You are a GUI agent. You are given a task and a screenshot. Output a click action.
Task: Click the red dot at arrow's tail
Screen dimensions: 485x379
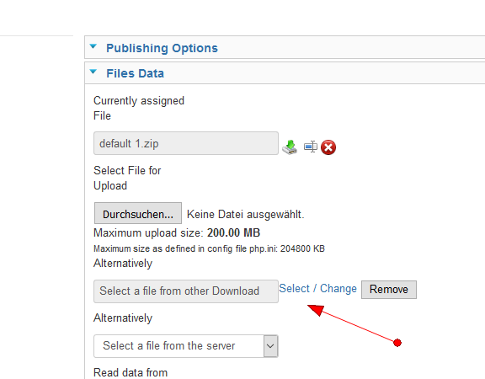[397, 343]
